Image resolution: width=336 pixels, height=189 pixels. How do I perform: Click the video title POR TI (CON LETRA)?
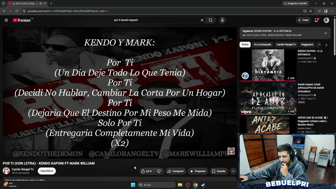point(49,163)
